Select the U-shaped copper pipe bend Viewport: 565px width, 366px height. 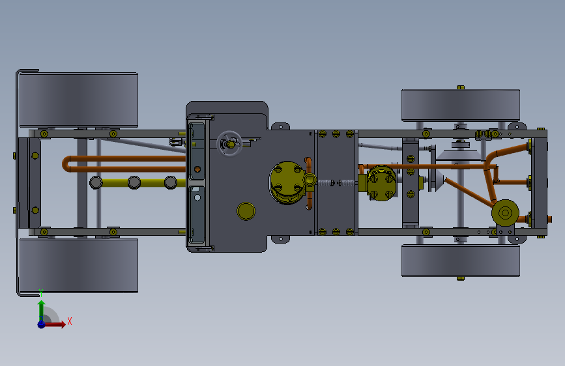(67, 164)
